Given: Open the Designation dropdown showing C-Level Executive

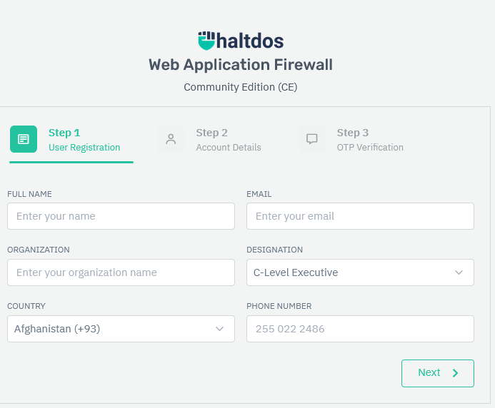Looking at the screenshot, I should (x=350, y=272).
